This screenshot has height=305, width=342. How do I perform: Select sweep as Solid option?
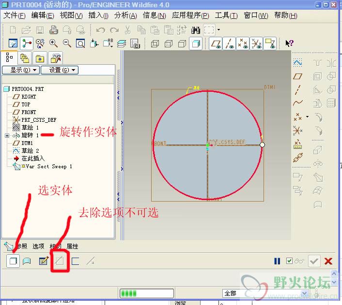coord(13,261)
